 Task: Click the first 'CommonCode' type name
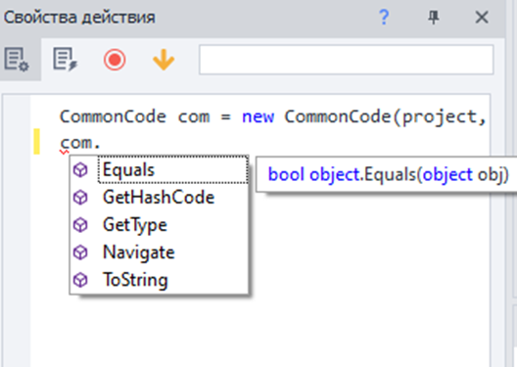point(113,116)
